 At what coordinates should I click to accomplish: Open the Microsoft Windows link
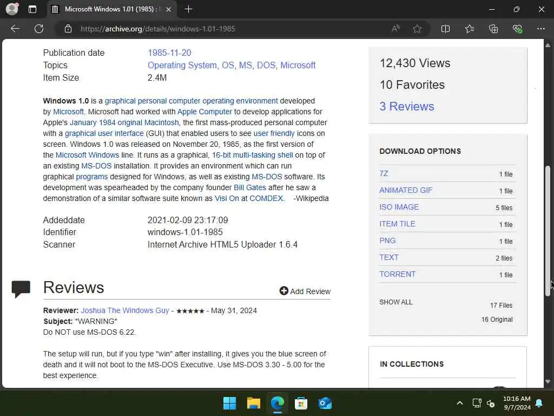click(87, 155)
